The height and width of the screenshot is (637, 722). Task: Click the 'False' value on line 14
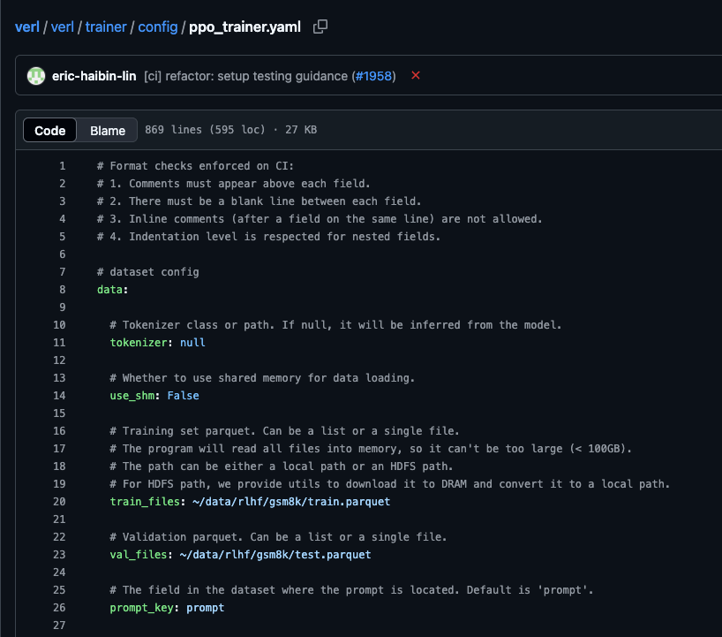point(183,396)
